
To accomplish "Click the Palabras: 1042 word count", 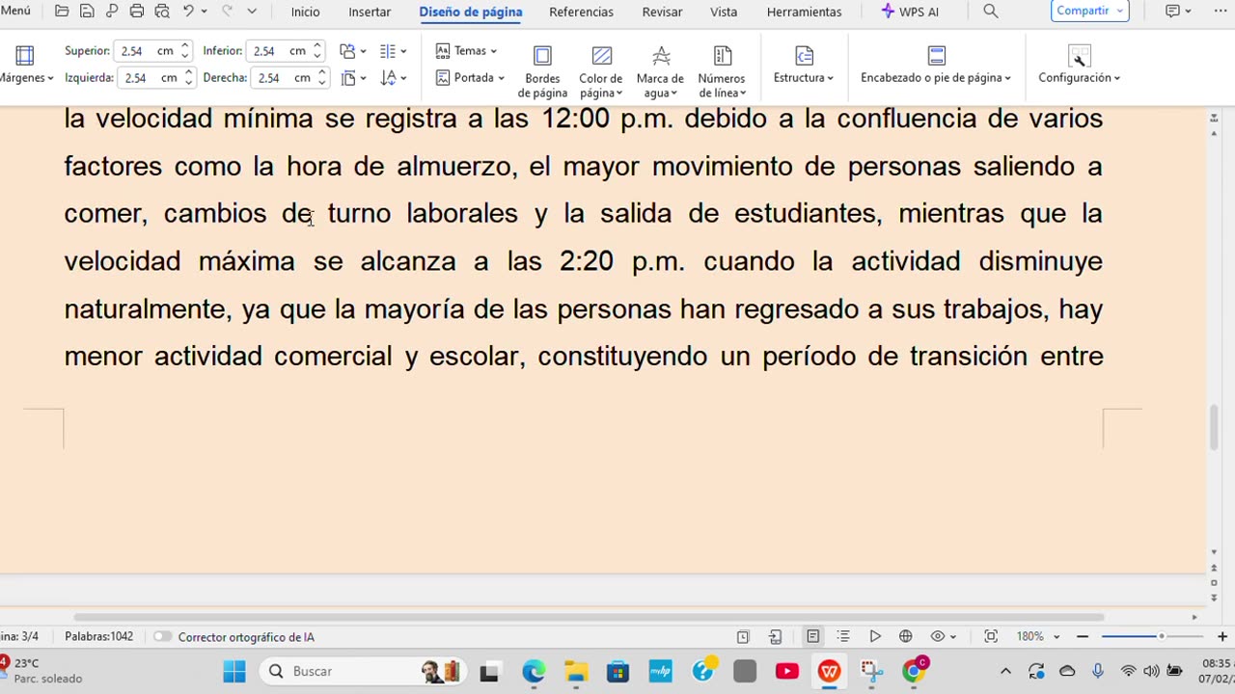I will (98, 636).
